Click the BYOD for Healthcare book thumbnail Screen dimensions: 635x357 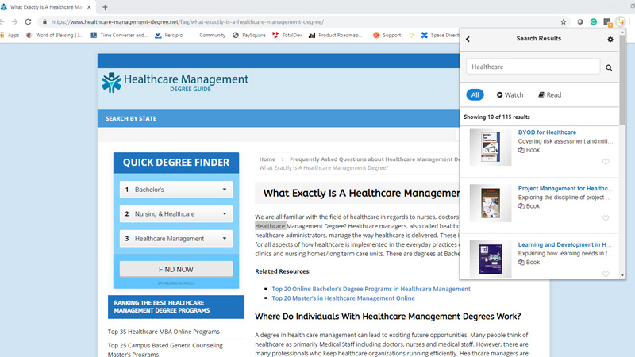point(491,147)
